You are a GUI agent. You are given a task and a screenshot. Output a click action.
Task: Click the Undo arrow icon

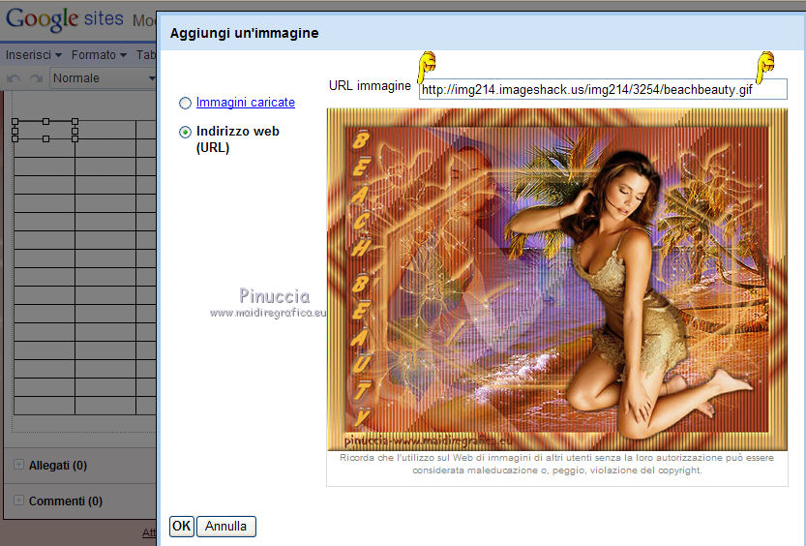[x=14, y=78]
